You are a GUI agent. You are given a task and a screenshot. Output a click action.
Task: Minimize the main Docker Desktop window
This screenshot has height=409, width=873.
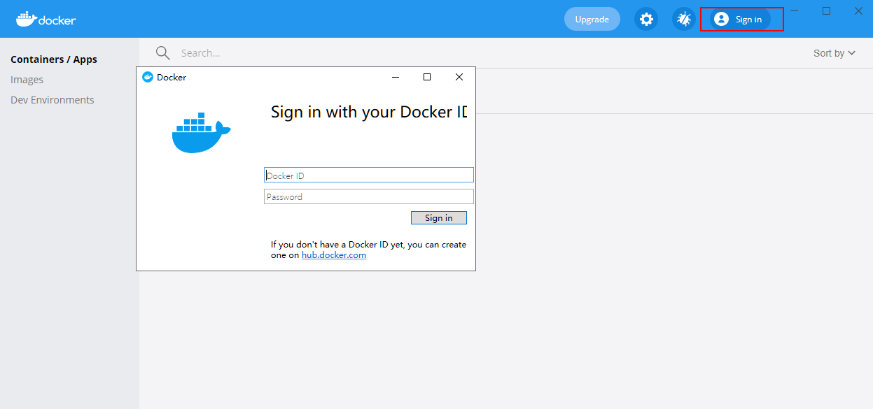pyautogui.click(x=795, y=10)
